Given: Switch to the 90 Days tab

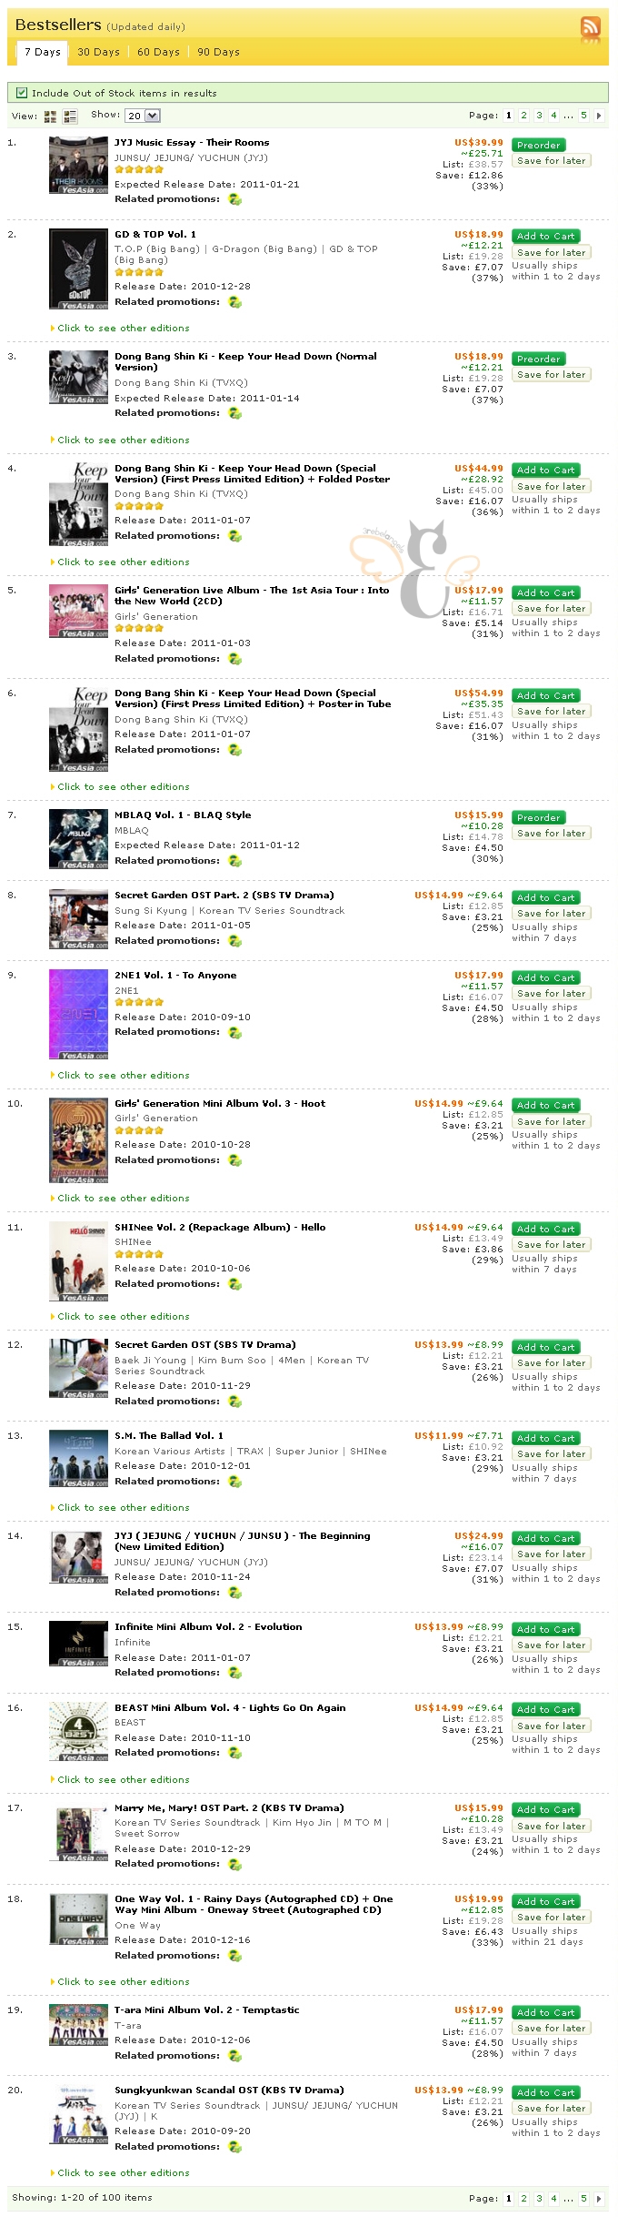Looking at the screenshot, I should [x=218, y=52].
